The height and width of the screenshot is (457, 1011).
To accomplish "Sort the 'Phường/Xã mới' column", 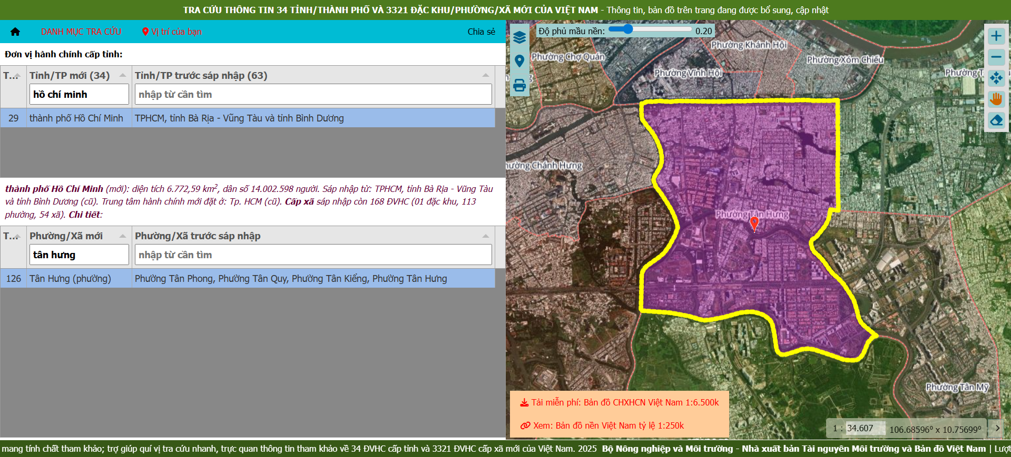I will 123,236.
